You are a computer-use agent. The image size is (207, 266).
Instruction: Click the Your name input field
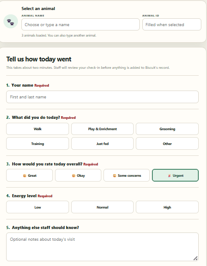(x=102, y=97)
